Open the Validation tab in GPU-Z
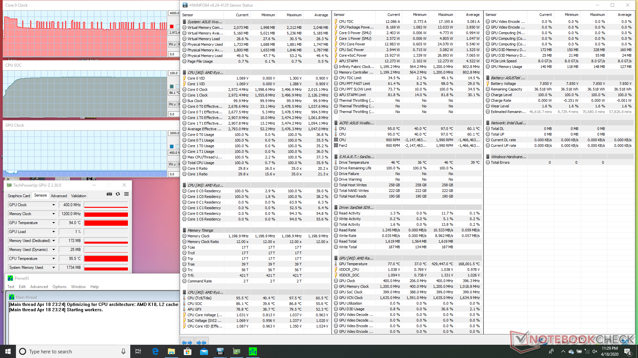The image size is (638, 358). pos(78,196)
